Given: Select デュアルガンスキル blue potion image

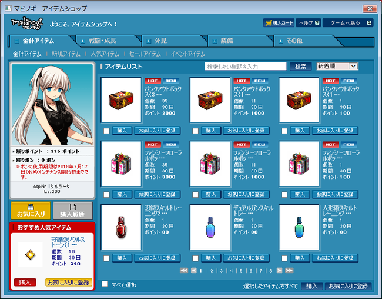Looking at the screenshot, I should [210, 227].
